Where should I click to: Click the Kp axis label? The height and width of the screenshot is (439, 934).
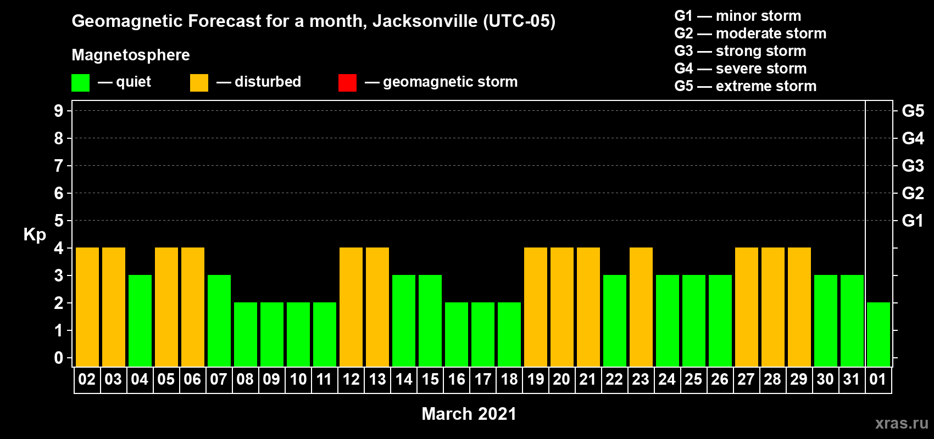[35, 235]
